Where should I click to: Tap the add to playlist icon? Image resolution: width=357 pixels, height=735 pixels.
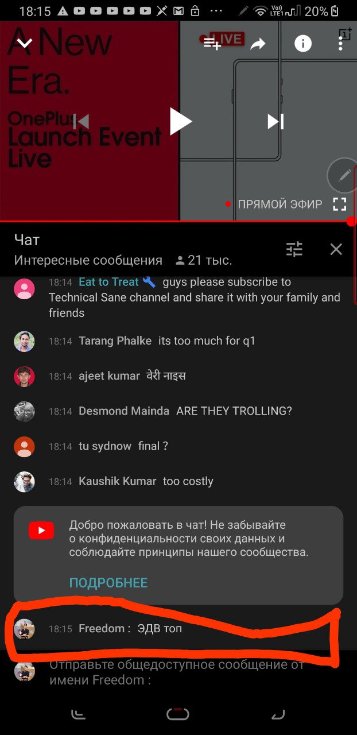212,43
